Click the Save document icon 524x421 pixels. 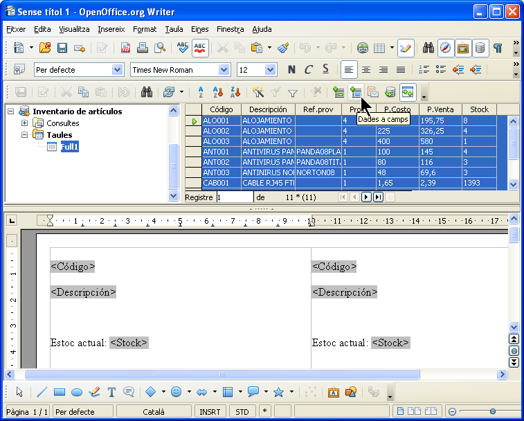pos(62,48)
